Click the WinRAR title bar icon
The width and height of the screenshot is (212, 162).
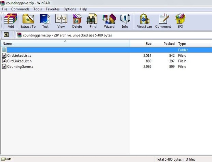pos(2,3)
